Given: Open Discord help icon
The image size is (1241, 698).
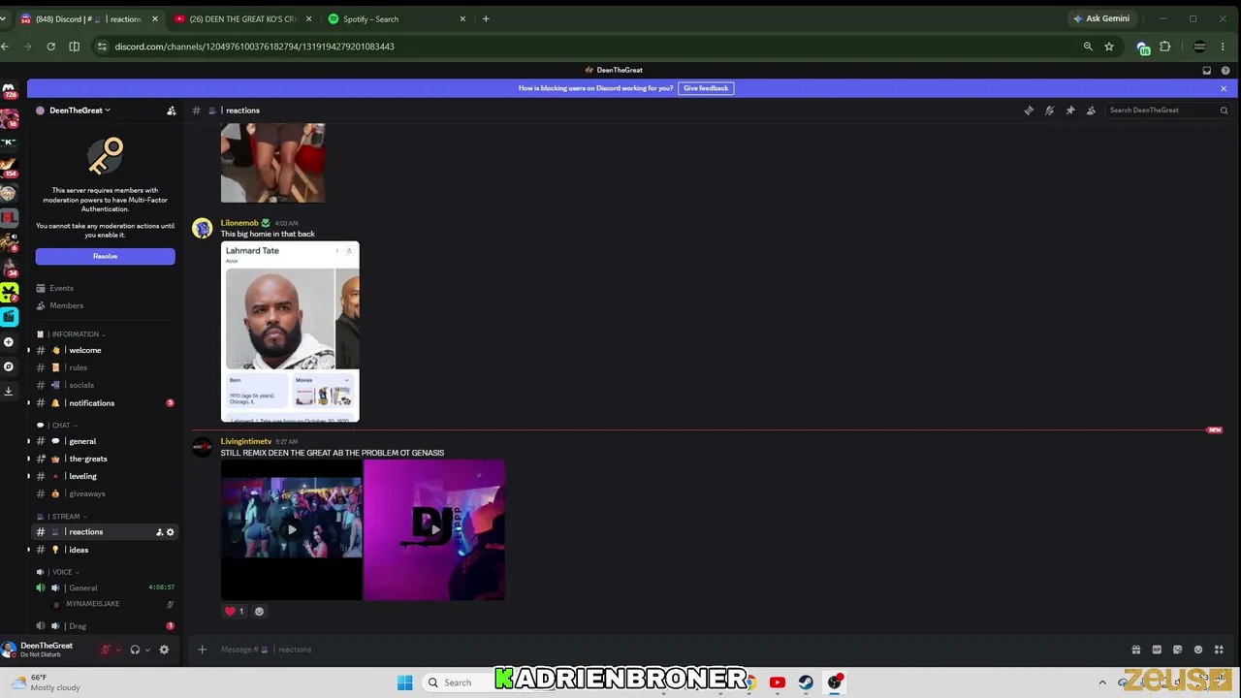Looking at the screenshot, I should click(x=1225, y=70).
